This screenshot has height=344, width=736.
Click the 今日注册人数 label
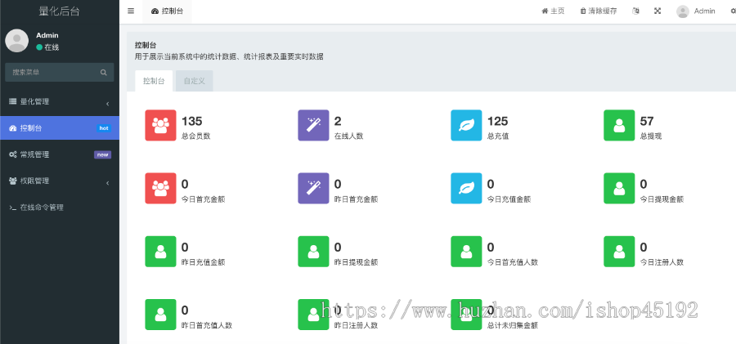point(662,262)
